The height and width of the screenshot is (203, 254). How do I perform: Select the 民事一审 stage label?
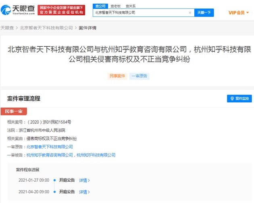point(14,112)
